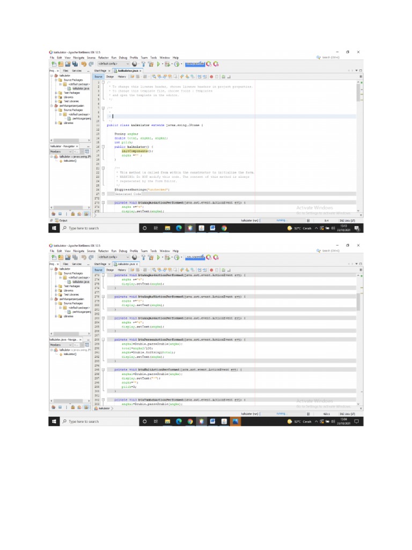The height and width of the screenshot is (550, 412).
Task: Click Build Project hammer in first screenshot
Action: [143, 64]
